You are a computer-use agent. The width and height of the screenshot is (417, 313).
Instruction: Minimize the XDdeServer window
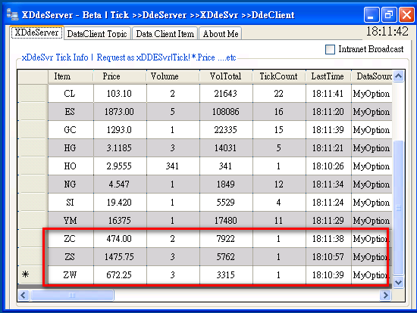pos(372,15)
